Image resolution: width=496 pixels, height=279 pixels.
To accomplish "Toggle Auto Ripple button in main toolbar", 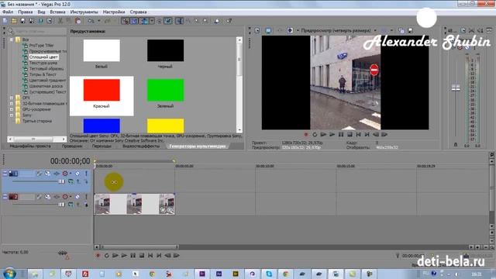I will click(144, 21).
